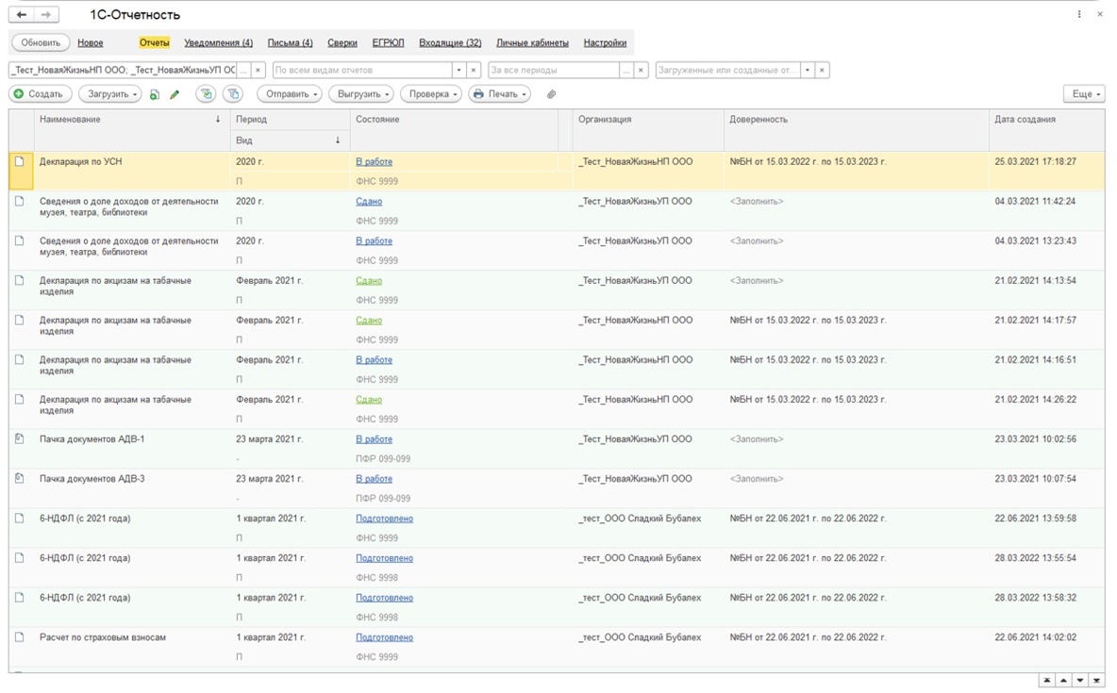
Task: Click the 'За все периоды' field
Action: pyautogui.click(x=554, y=70)
